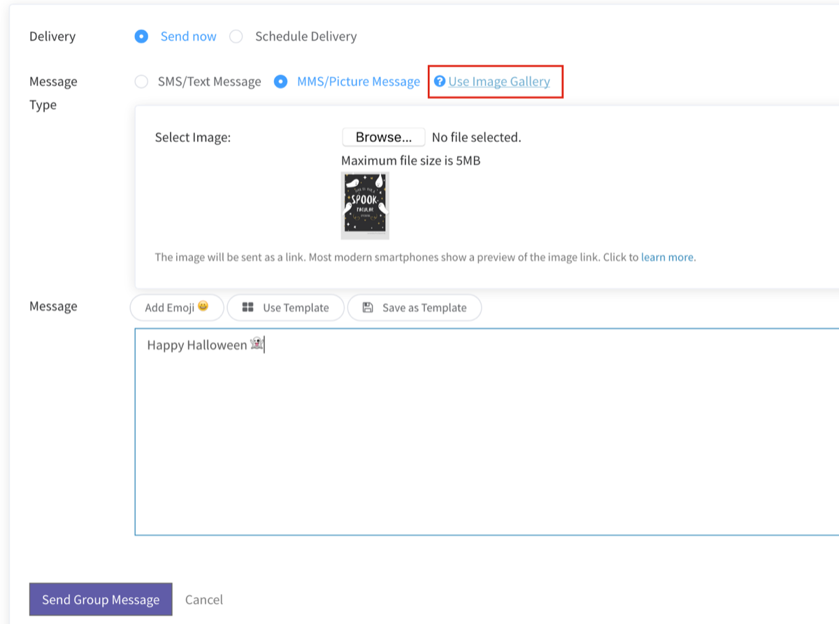The width and height of the screenshot is (839, 624).
Task: Click Send Group Message button
Action: click(x=101, y=600)
